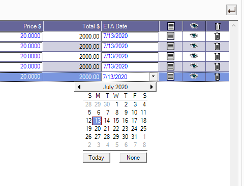The width and height of the screenshot is (244, 186).
Task: Click trash icon in the highlighted row
Action: point(217,77)
